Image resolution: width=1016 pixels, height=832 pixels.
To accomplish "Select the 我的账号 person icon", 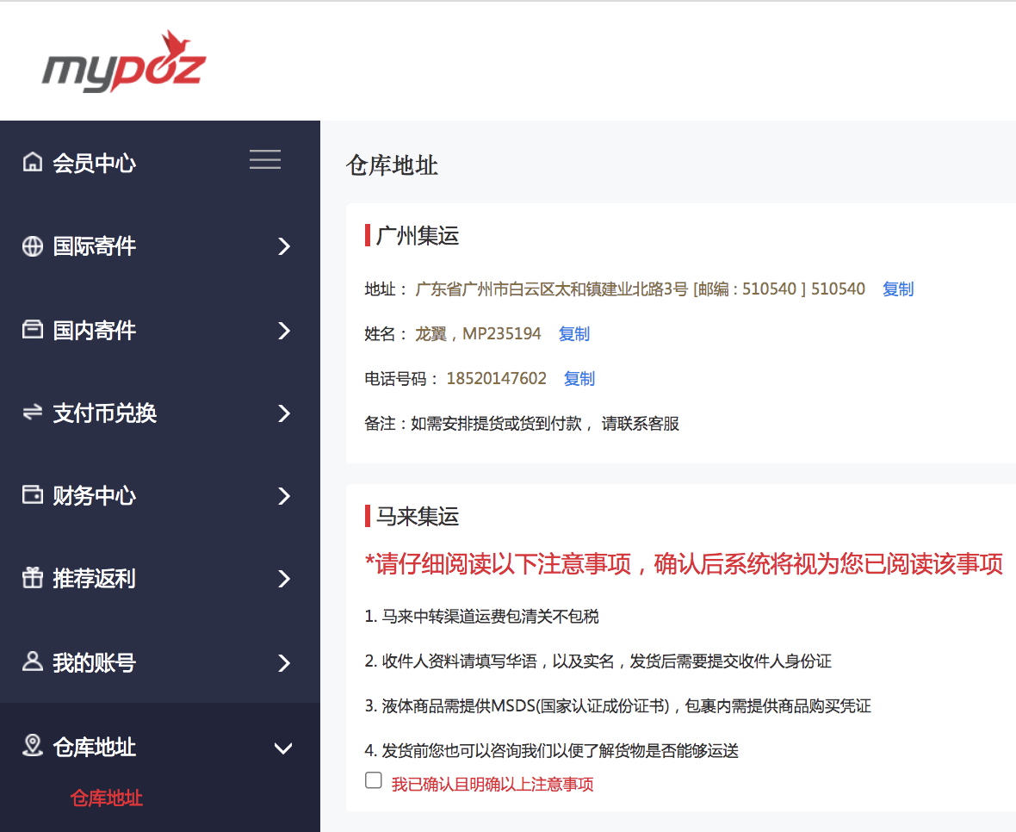I will pyautogui.click(x=32, y=662).
